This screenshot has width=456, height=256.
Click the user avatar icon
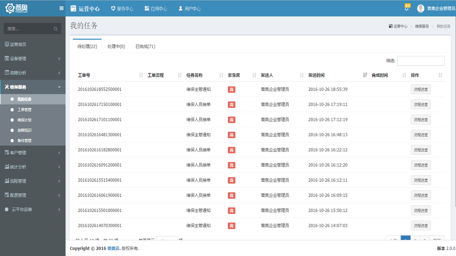[420, 9]
